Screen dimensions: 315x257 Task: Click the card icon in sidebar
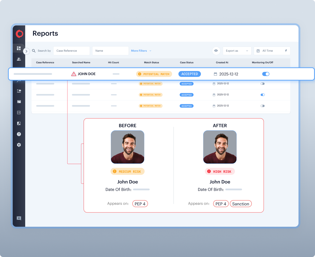[19, 102]
